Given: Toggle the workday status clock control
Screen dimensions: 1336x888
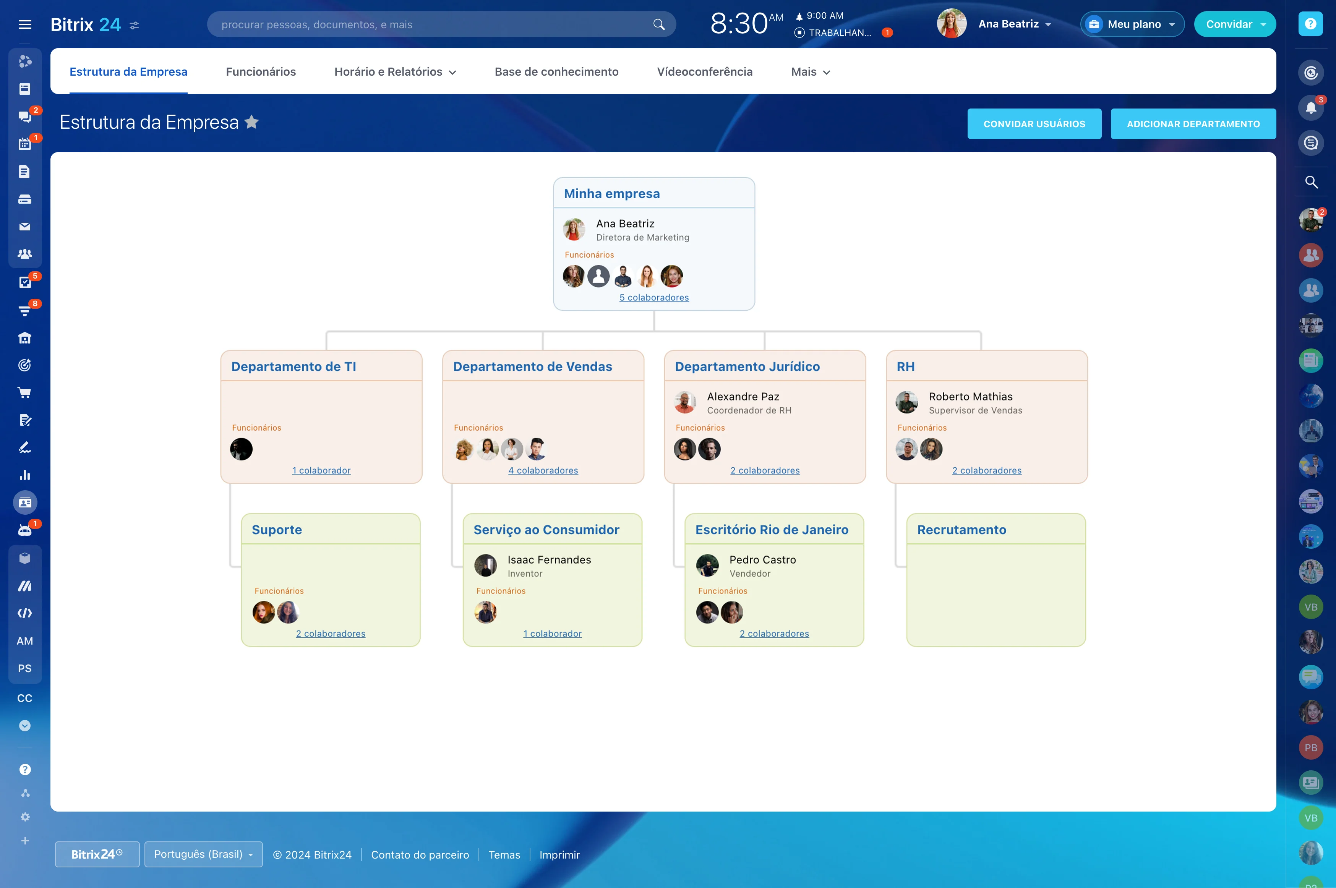Looking at the screenshot, I should point(833,33).
